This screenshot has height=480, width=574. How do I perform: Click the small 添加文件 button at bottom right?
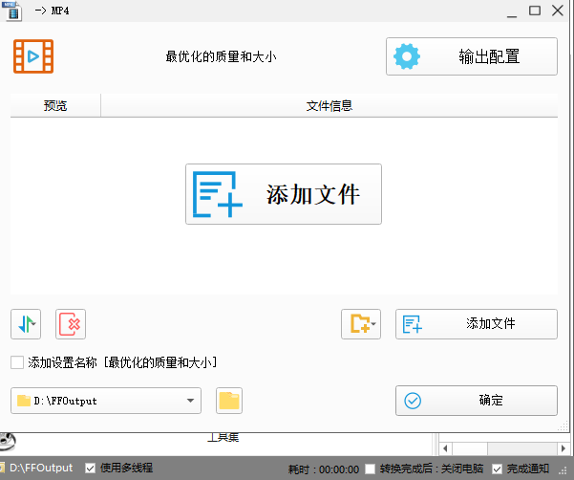[477, 324]
